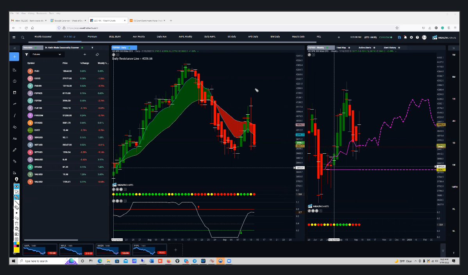Open the Futures watchlist dropdown

[47, 55]
